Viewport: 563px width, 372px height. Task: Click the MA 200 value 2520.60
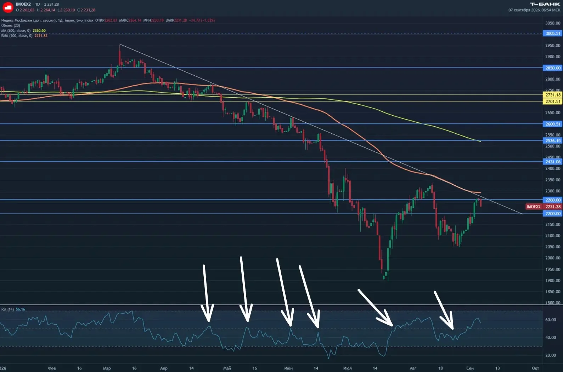click(39, 31)
